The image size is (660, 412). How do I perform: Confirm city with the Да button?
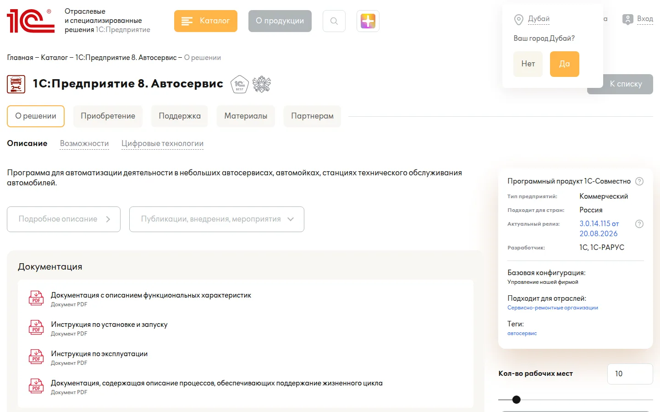(565, 64)
